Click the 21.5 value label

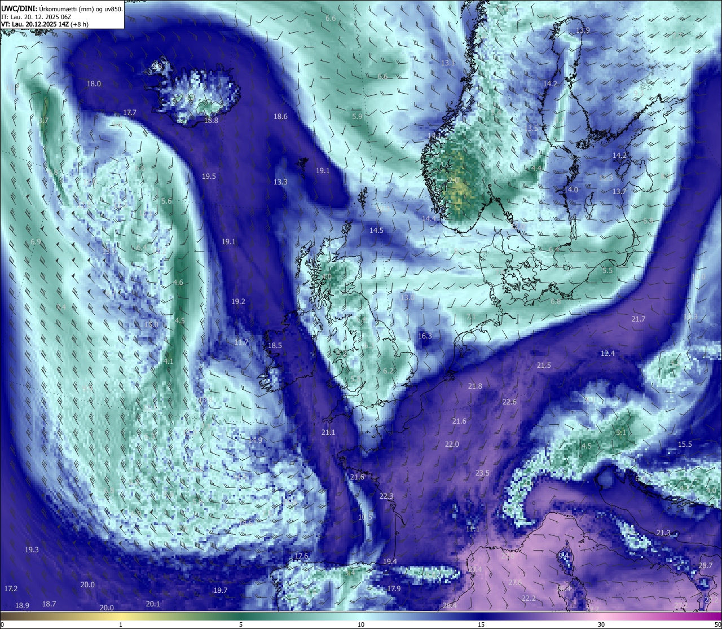pos(544,366)
